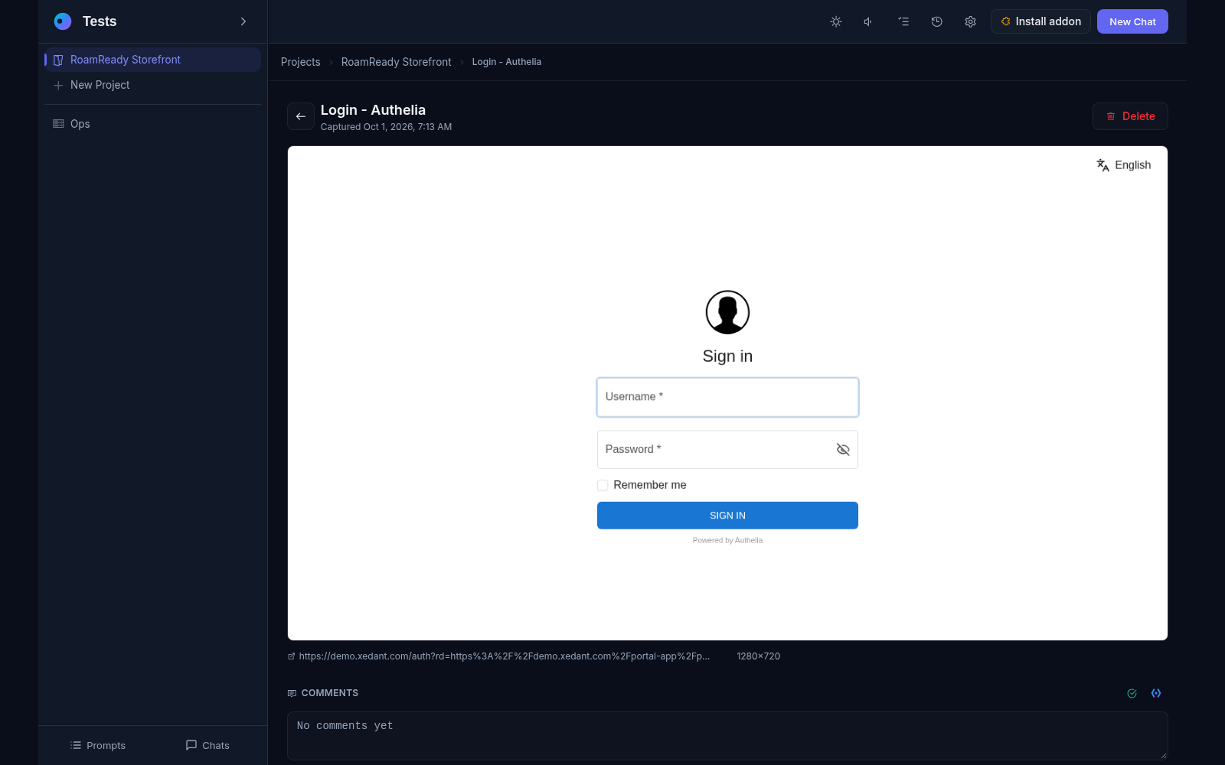Click Login - Authelia in the breadcrumb

[x=507, y=62]
